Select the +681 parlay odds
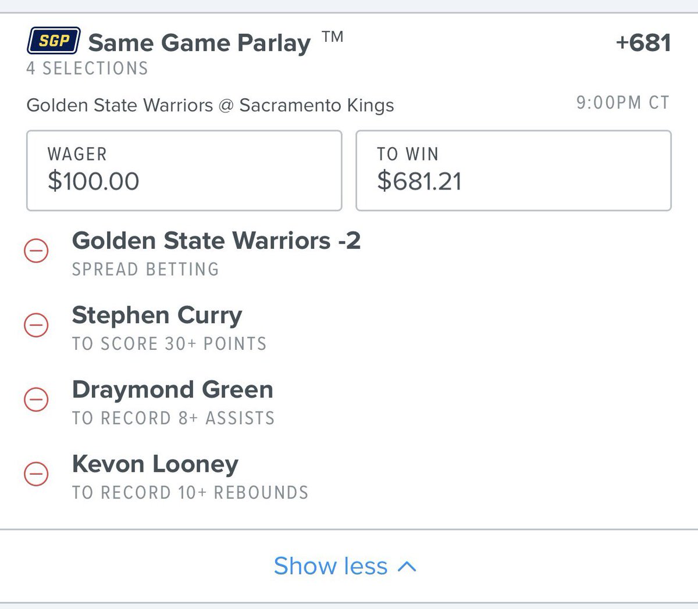 tap(643, 42)
